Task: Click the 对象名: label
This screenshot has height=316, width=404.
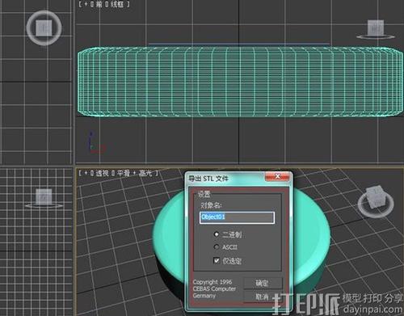Action: pyautogui.click(x=211, y=205)
